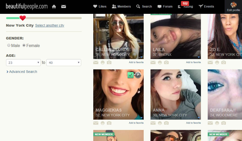The height and width of the screenshot is (141, 242).
Task: Click envelope icon under Callmeblondie's card
Action: pyautogui.click(x=96, y=62)
